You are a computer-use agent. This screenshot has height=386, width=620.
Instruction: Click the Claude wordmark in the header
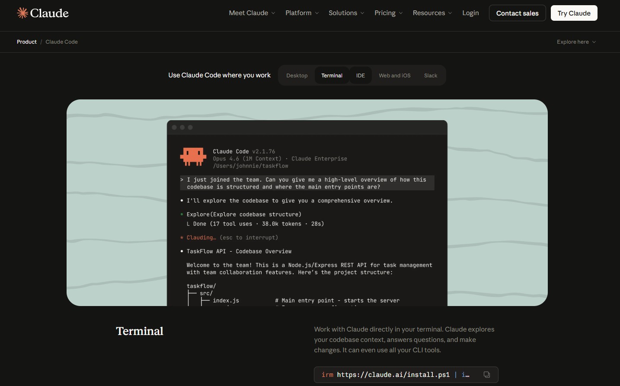pyautogui.click(x=49, y=13)
